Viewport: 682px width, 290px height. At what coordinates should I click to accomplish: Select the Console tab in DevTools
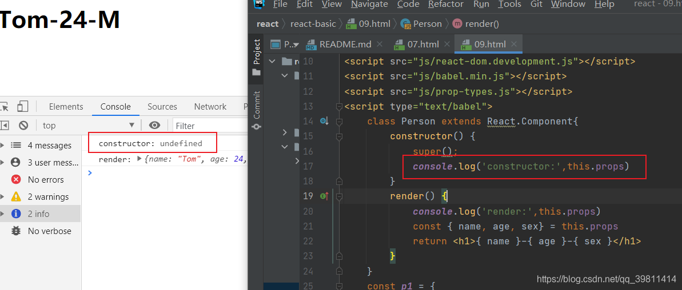115,106
